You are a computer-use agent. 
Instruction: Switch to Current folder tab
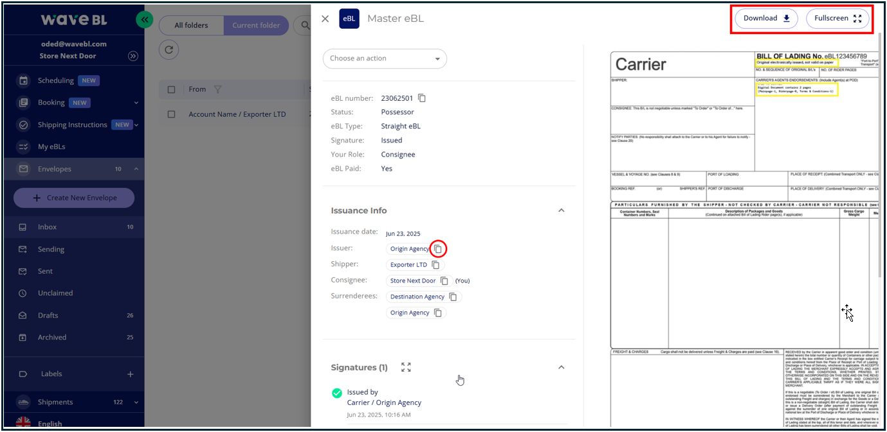[x=256, y=25]
